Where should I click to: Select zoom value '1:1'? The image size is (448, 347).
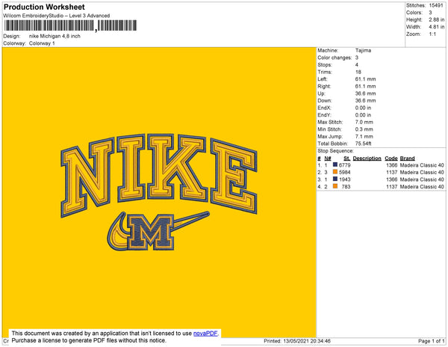click(x=432, y=34)
